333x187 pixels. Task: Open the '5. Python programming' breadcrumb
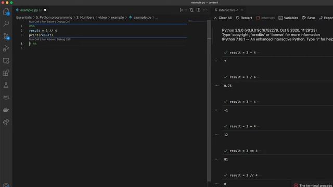(x=54, y=17)
